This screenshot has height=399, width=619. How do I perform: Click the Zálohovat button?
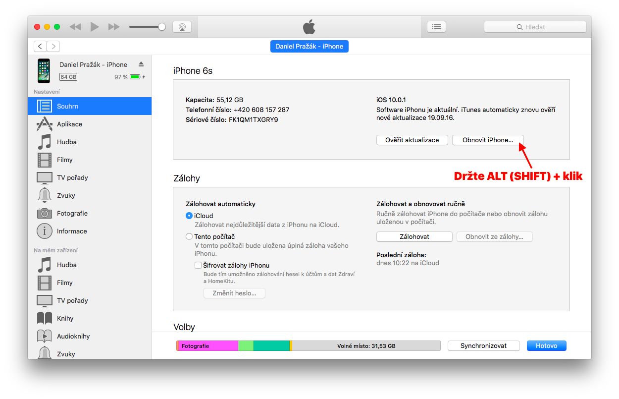(414, 236)
